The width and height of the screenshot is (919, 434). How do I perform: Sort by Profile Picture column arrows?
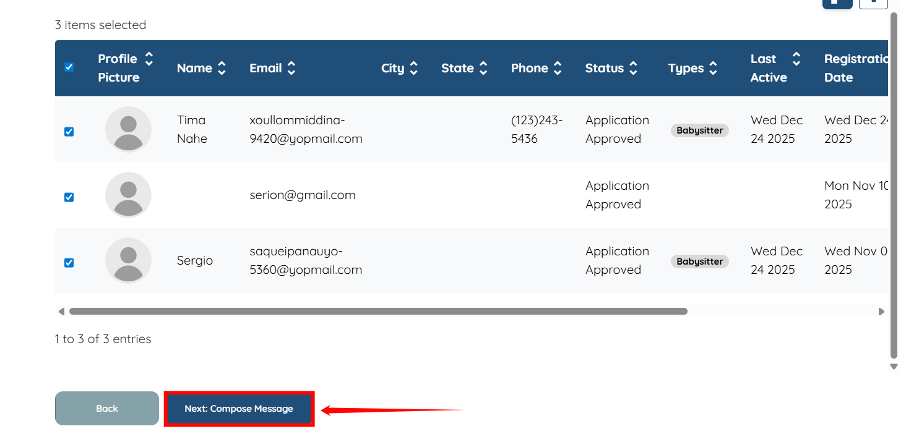click(x=149, y=59)
